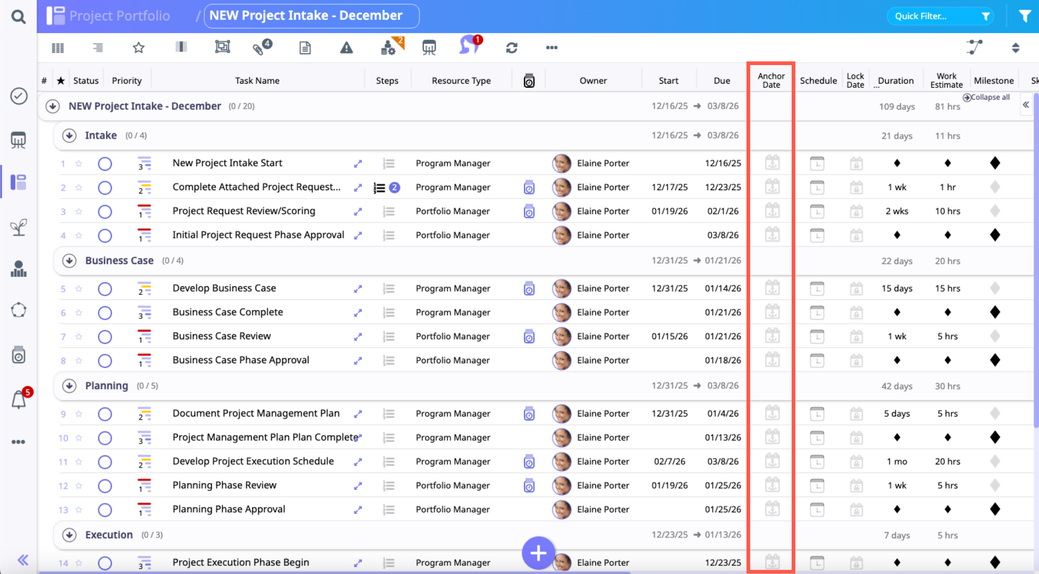Click the Project Portfolio breadcrumb
Viewport: 1039px width, 574px height.
119,16
